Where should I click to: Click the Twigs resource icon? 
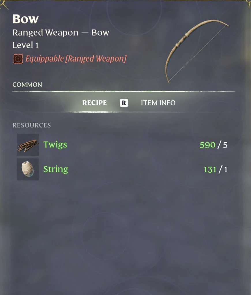click(x=28, y=145)
